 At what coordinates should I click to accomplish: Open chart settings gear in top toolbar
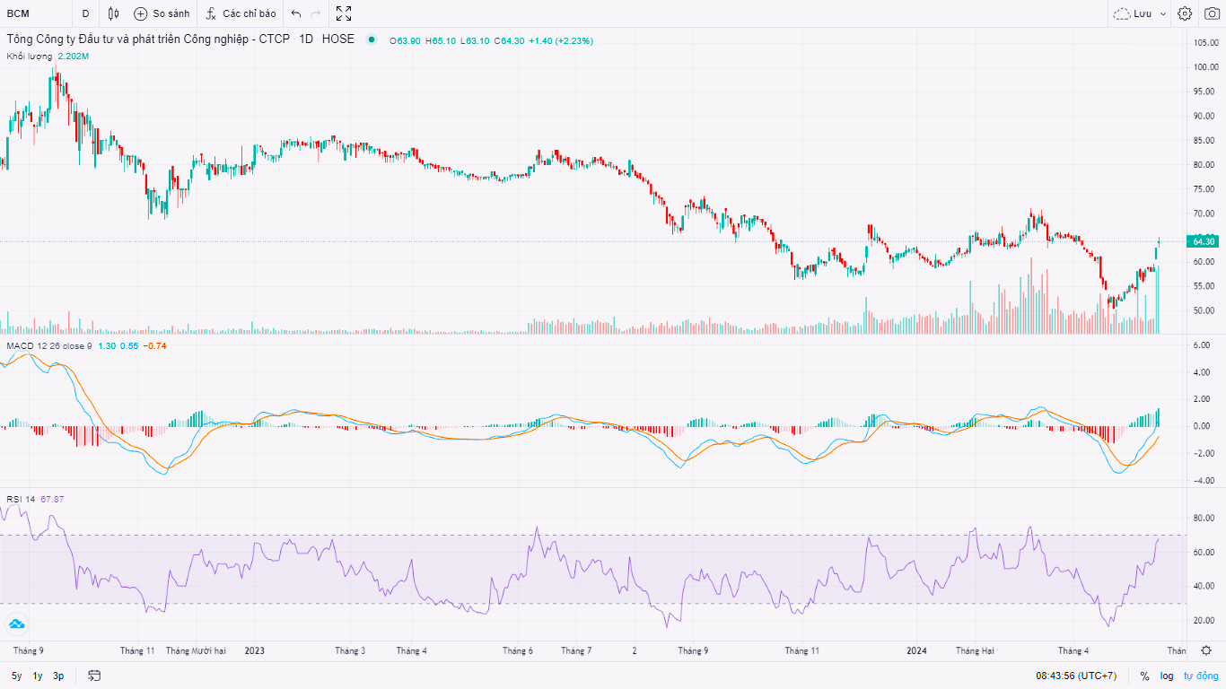pos(1185,13)
